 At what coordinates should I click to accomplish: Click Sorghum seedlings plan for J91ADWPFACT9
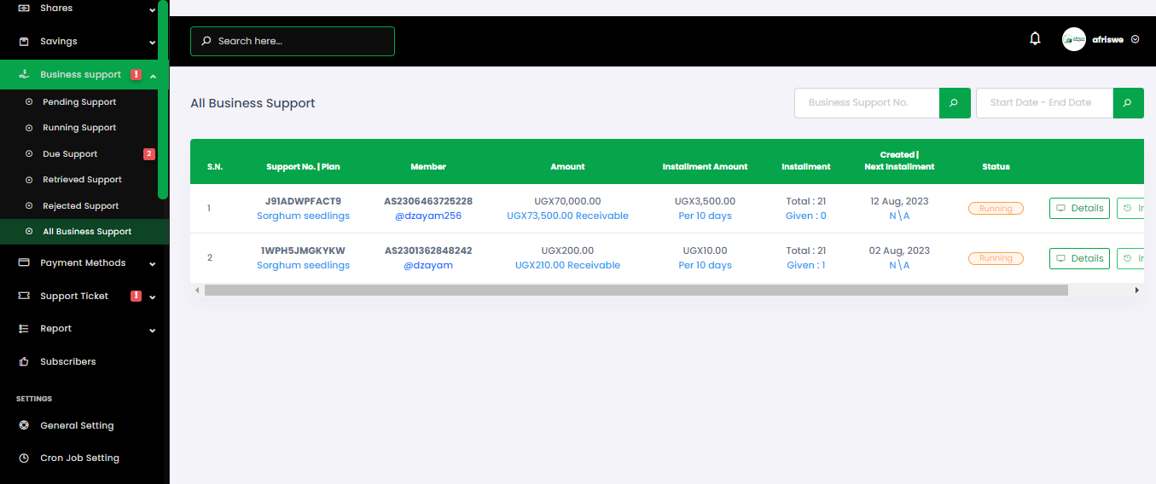coord(303,216)
